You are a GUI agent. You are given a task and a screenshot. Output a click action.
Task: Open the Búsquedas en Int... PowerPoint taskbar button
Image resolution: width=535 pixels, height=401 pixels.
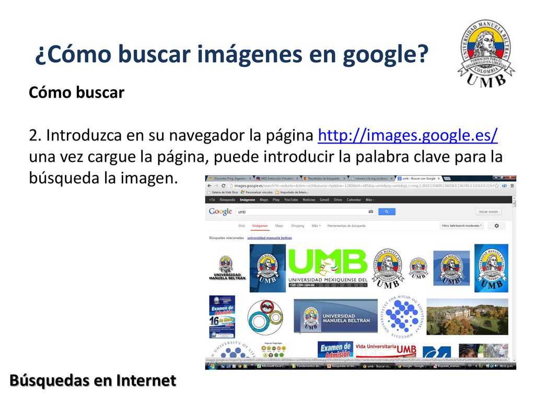tap(342, 366)
